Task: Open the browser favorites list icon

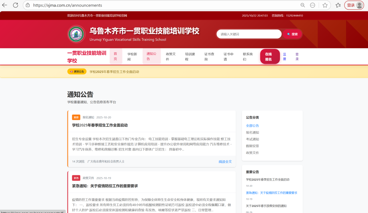Action: pos(338,5)
